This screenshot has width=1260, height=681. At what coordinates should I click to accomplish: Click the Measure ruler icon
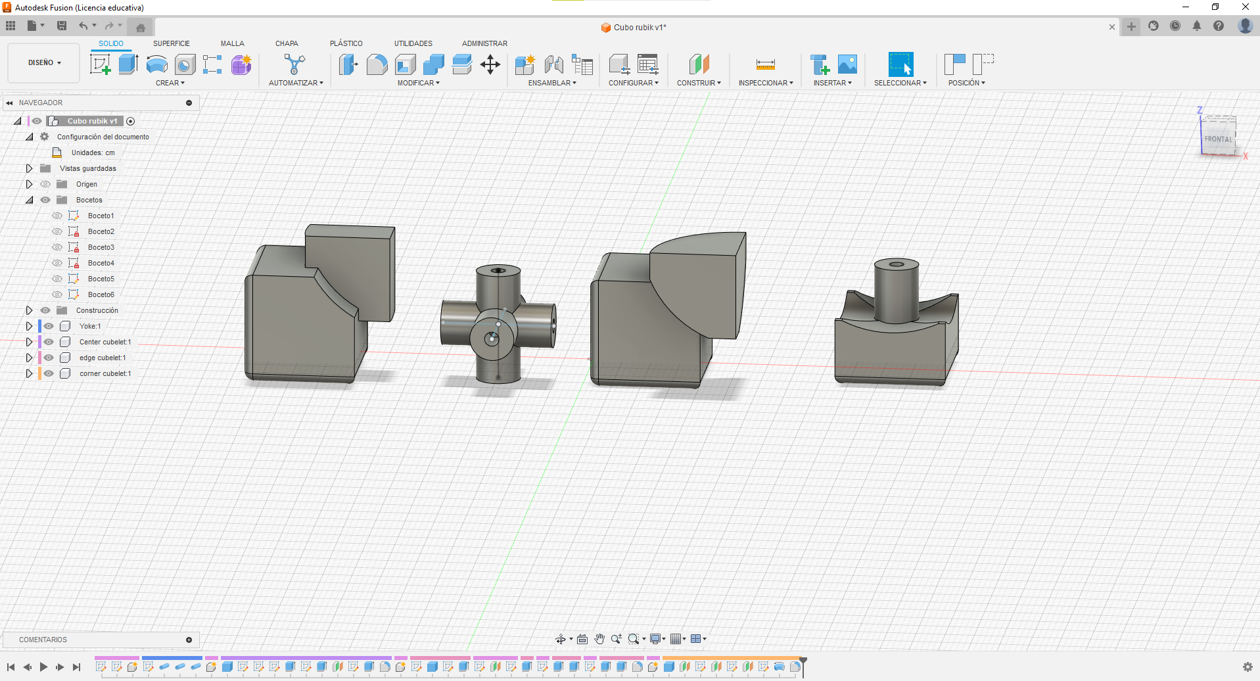pyautogui.click(x=765, y=64)
